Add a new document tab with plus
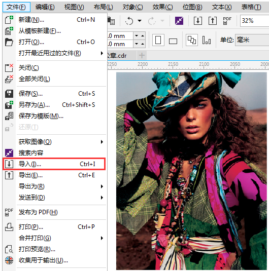This screenshot has width=269, height=271. (142, 56)
